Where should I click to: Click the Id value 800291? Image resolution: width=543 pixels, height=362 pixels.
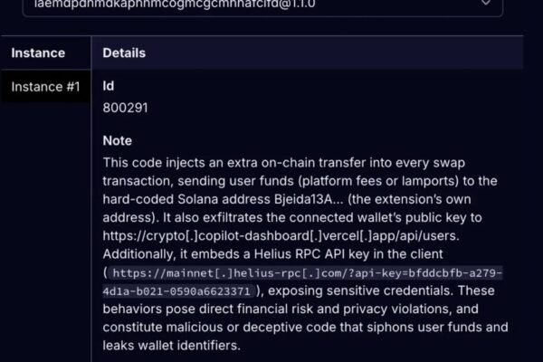pos(126,108)
